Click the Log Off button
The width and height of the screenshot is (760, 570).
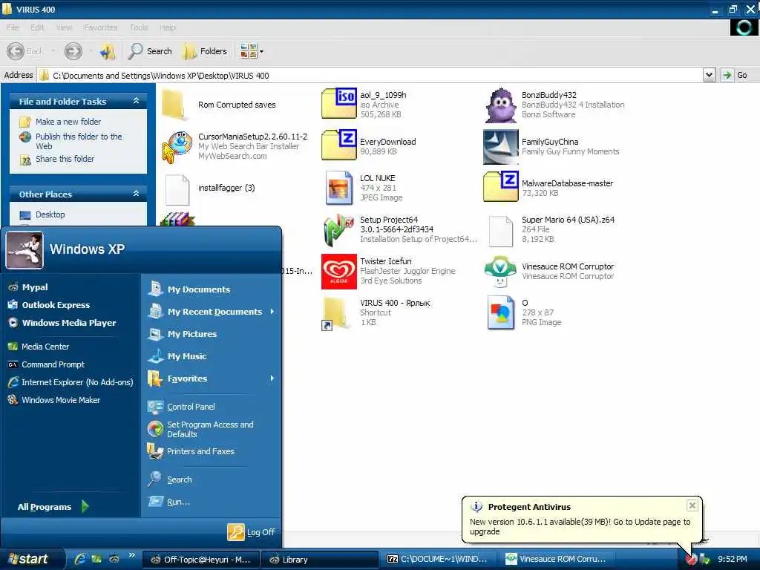pos(252,531)
